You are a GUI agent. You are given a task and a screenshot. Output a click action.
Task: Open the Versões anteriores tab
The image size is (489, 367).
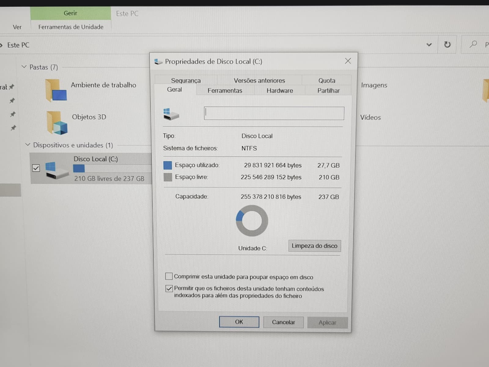[259, 80]
